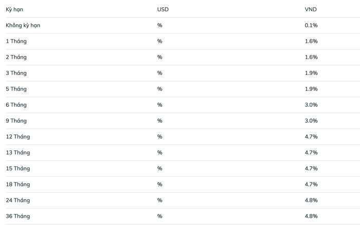Click the 13 Tháng term label
Screen dimensions: 360x225
pyautogui.click(x=17, y=153)
